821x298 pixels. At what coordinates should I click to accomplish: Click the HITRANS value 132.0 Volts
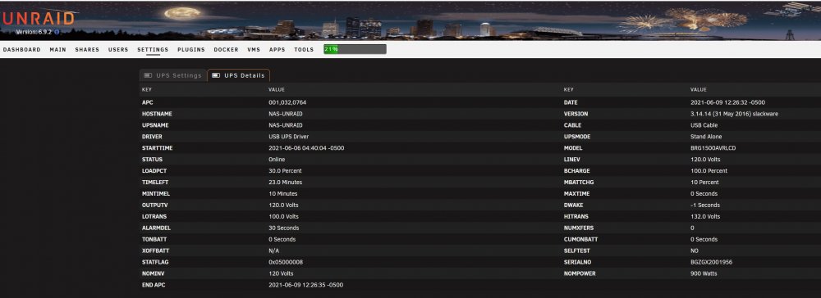[705, 217]
